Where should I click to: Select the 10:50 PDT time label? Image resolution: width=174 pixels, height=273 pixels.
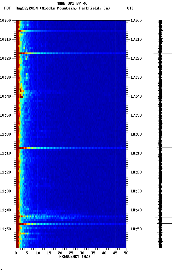[x=5, y=115]
